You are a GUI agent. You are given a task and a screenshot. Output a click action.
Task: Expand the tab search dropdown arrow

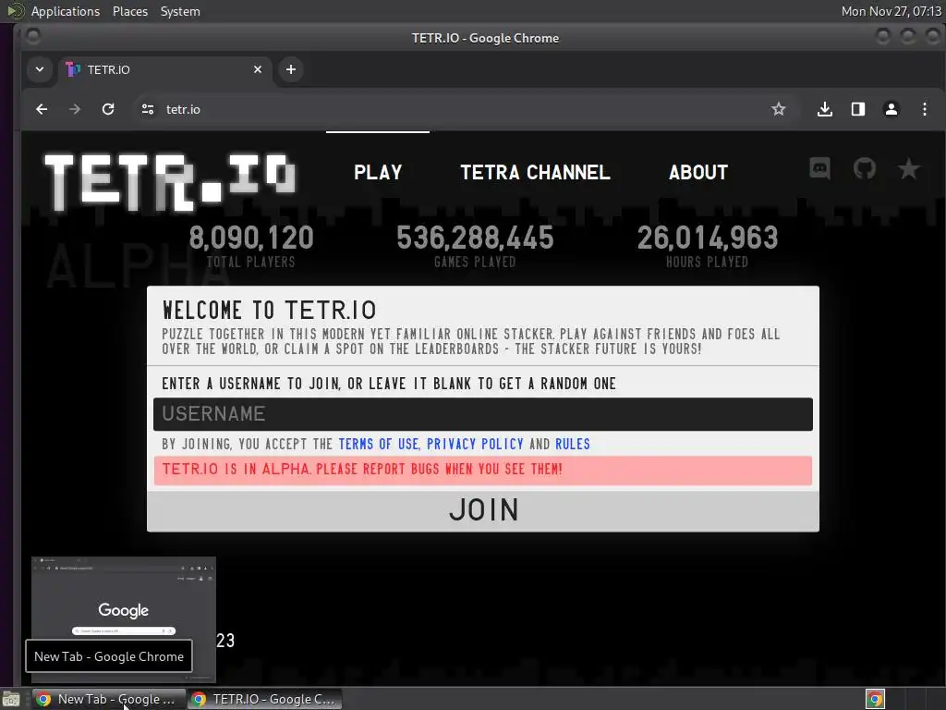(x=39, y=69)
